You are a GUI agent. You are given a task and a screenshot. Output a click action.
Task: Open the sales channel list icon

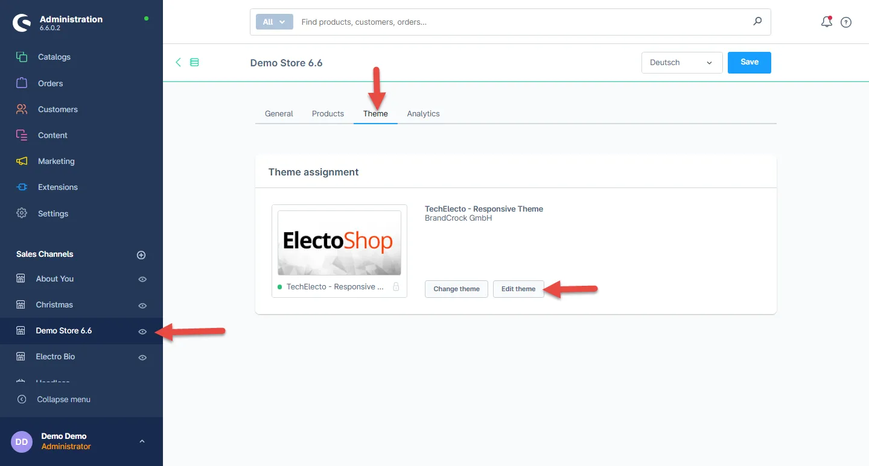point(194,62)
